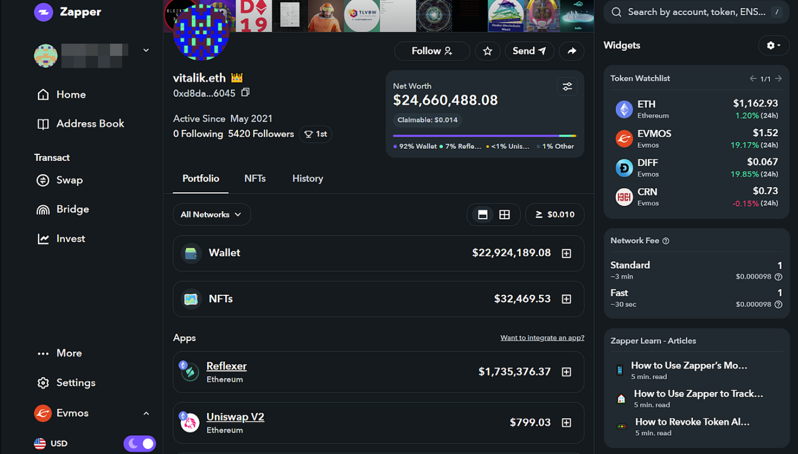Open the Widgets settings gear dropdown
The image size is (798, 454).
tap(773, 46)
